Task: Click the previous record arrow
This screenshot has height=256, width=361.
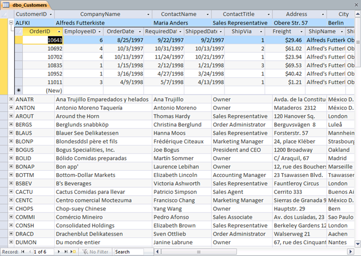Action: 30,251
